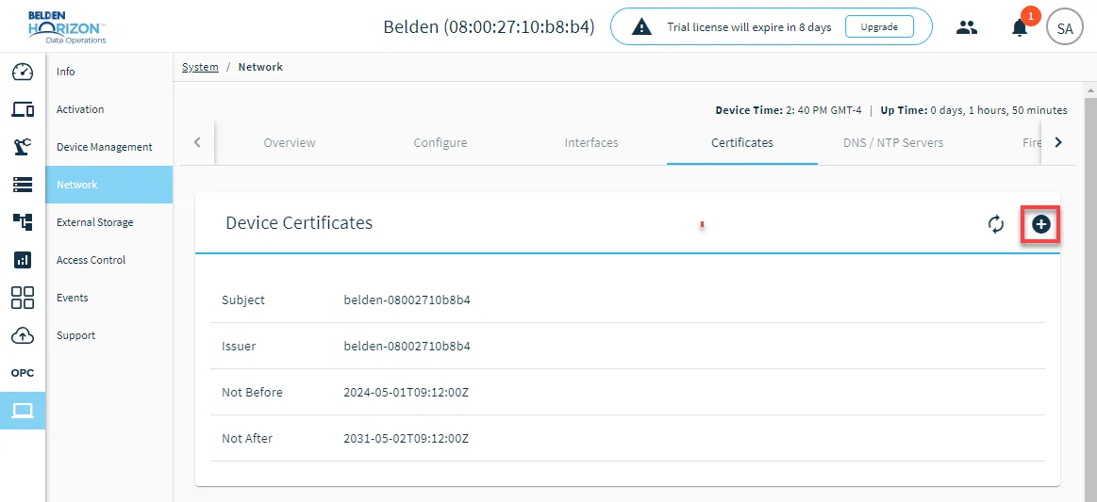Select the Certificates tab
1097x502 pixels.
click(742, 142)
